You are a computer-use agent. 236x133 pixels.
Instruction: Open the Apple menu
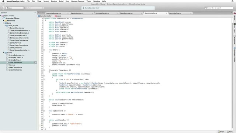click(3, 1)
